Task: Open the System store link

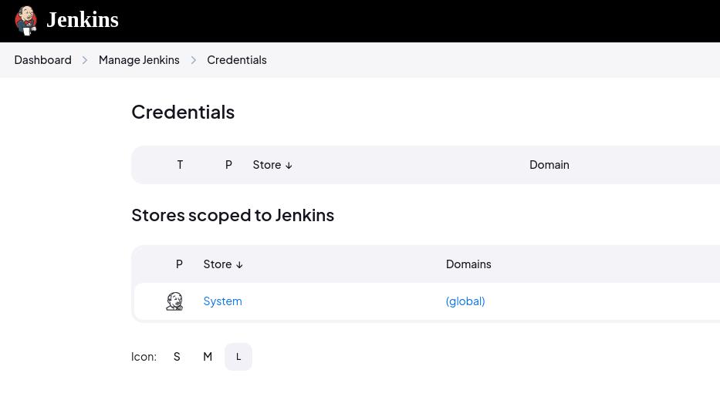Action: pyautogui.click(x=223, y=301)
